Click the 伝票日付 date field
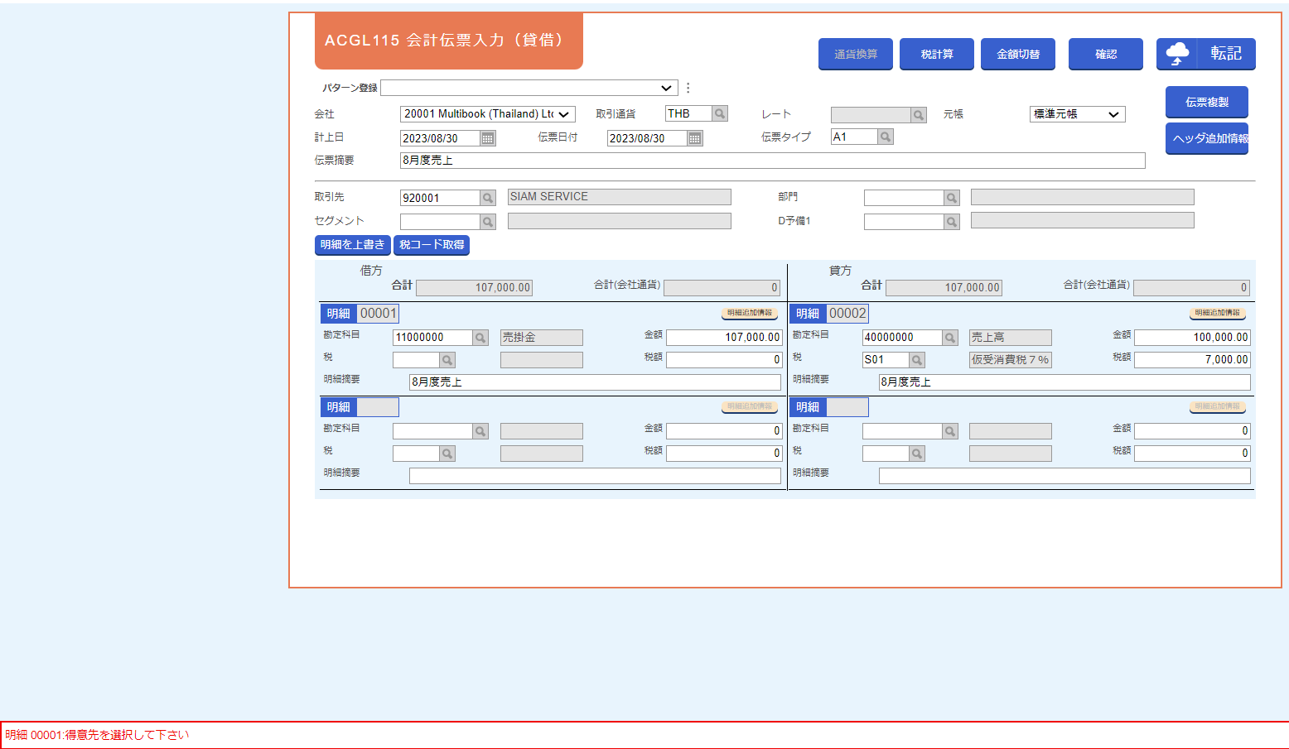 tap(647, 138)
